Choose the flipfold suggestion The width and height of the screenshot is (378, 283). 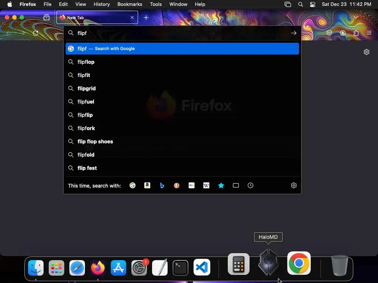pyautogui.click(x=182, y=155)
